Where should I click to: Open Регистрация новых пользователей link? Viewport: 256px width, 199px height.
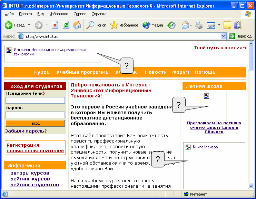(35, 148)
